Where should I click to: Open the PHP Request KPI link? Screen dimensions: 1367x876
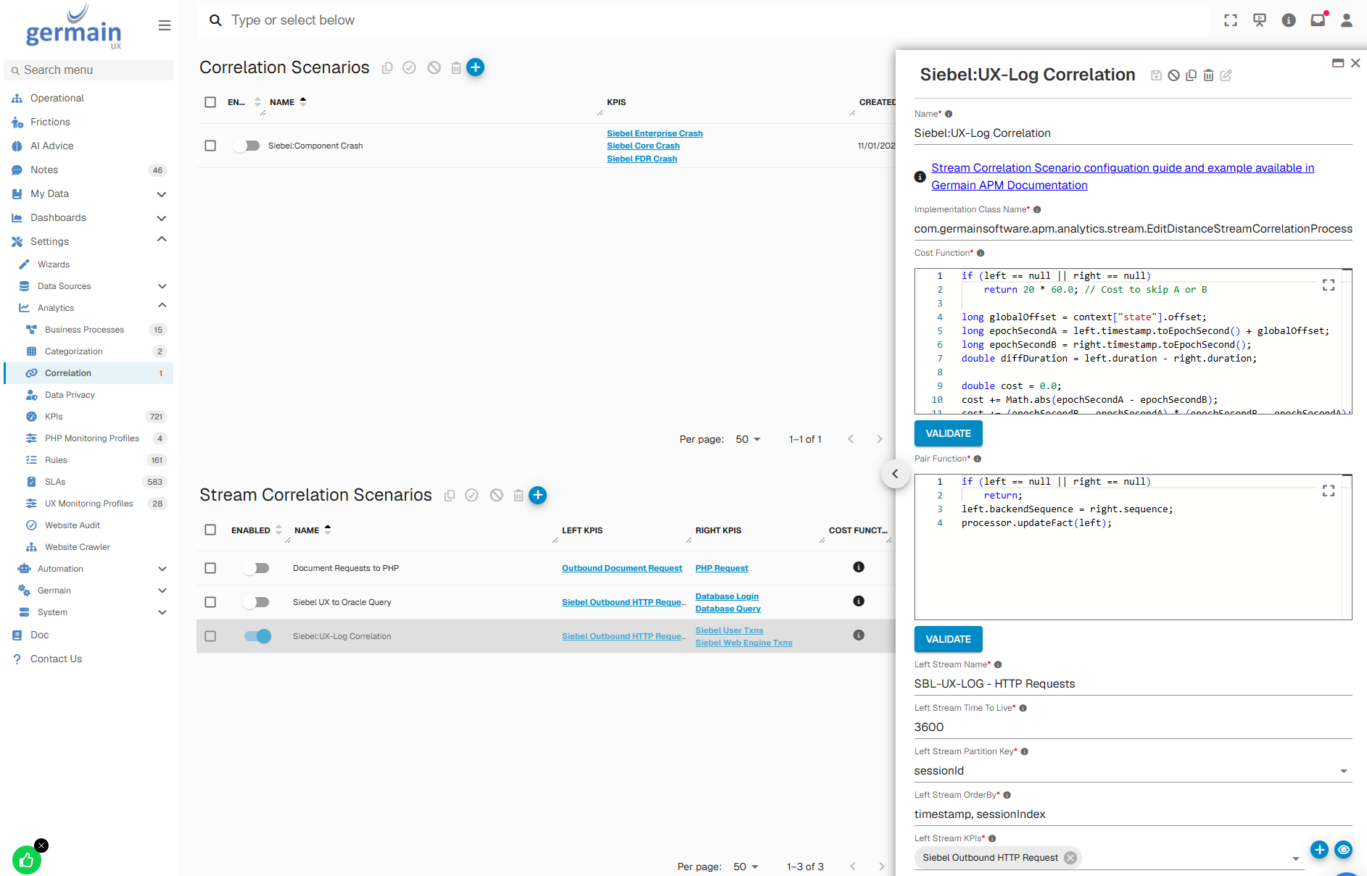click(722, 568)
